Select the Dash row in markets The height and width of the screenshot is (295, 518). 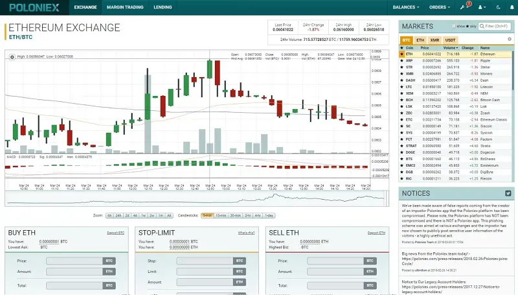click(x=456, y=80)
